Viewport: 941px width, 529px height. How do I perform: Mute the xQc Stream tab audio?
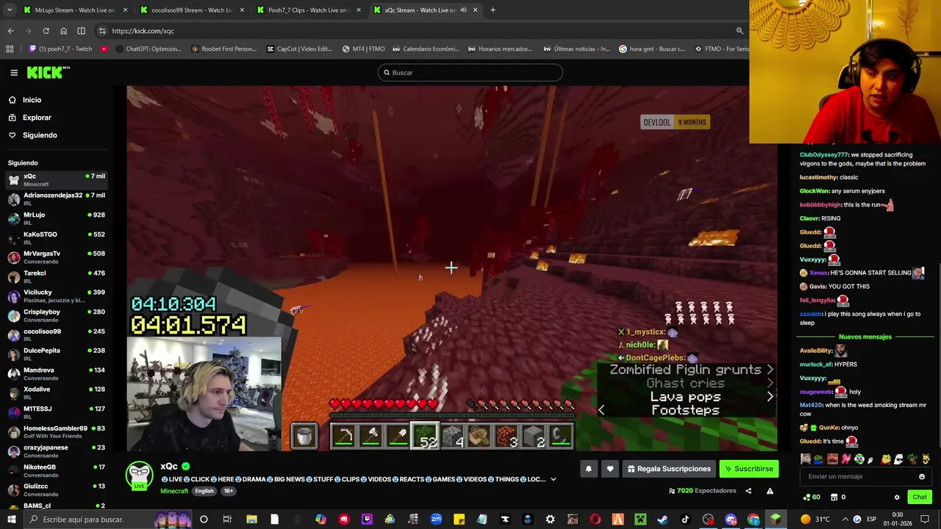[463, 10]
